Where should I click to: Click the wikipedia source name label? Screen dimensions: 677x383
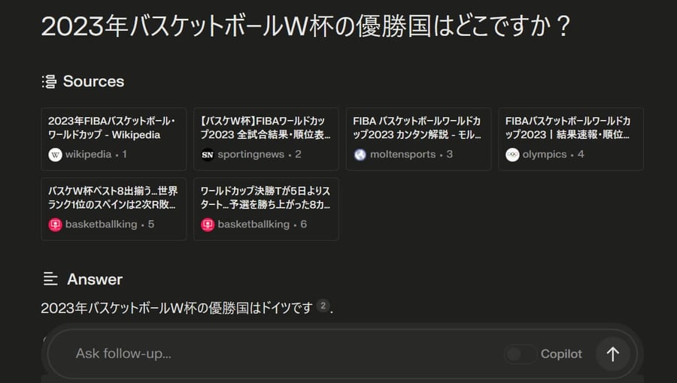point(89,154)
